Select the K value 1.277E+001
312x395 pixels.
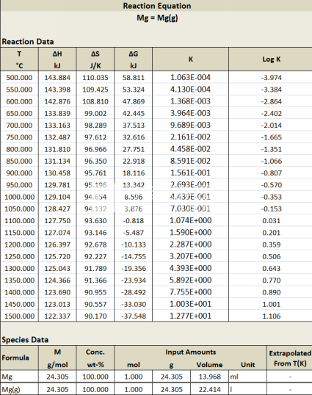click(x=190, y=316)
